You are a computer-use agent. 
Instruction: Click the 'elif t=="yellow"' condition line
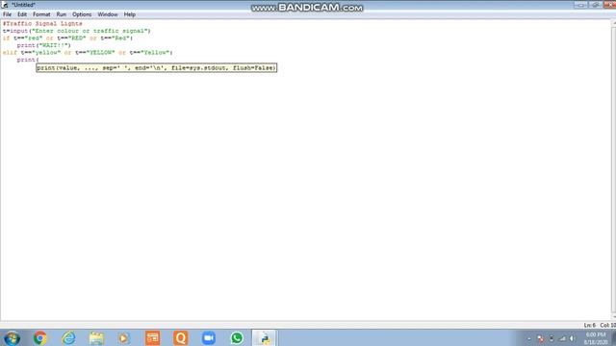(x=88, y=53)
